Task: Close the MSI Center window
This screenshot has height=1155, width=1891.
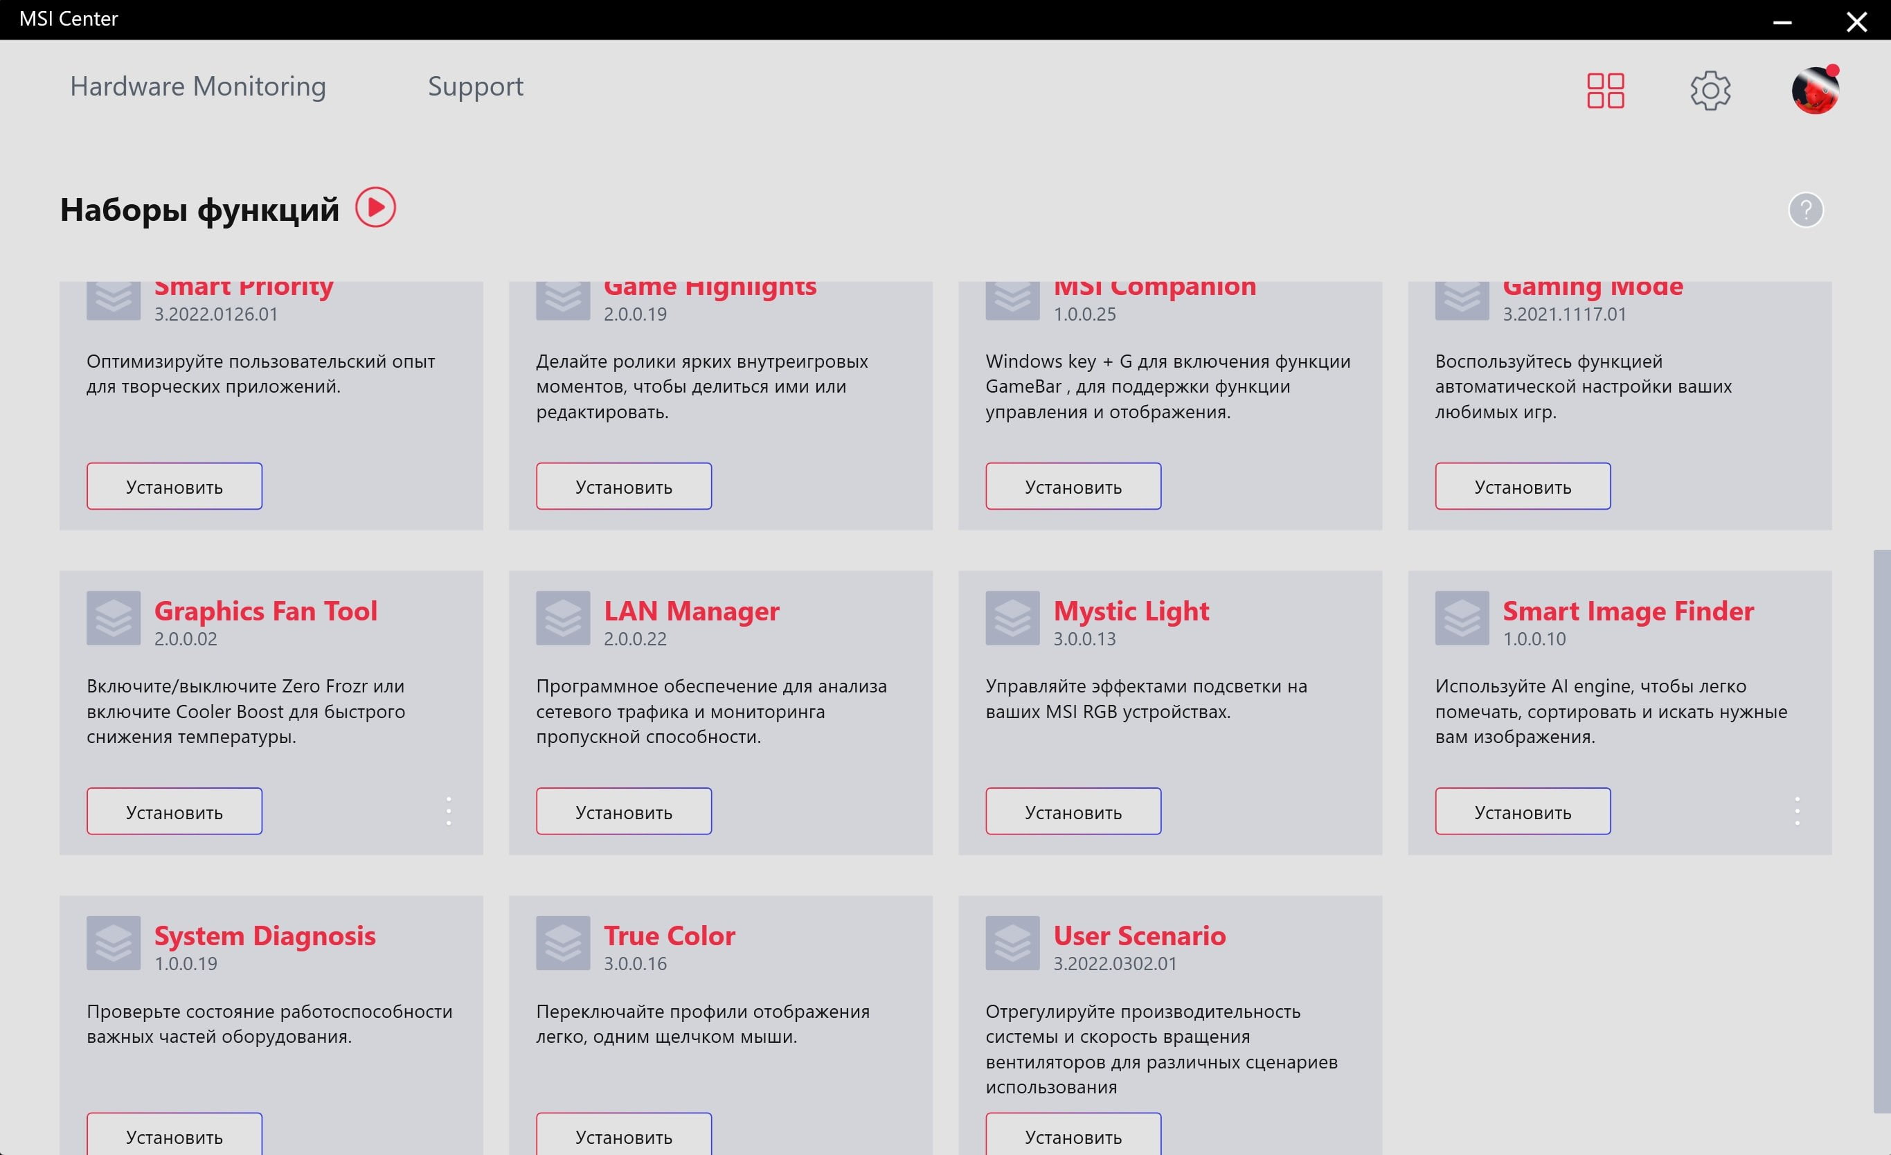Action: coord(1856,21)
